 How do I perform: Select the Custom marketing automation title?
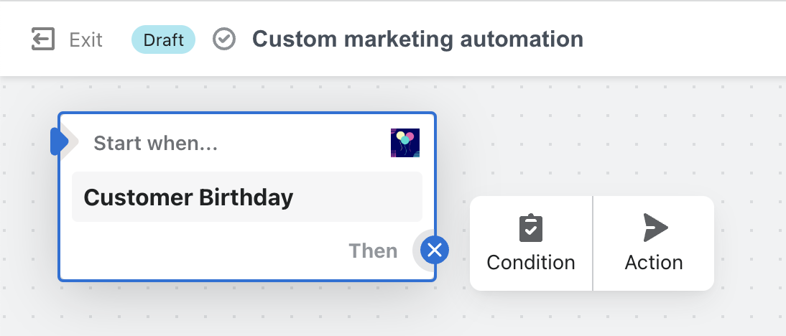coord(417,39)
